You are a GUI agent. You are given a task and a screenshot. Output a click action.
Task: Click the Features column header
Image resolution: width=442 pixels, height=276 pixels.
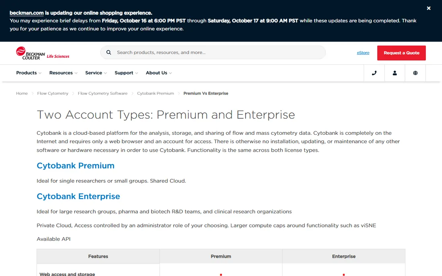98,256
